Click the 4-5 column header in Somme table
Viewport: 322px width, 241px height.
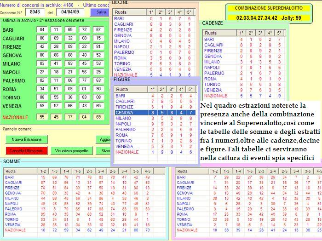[x=148, y=171]
